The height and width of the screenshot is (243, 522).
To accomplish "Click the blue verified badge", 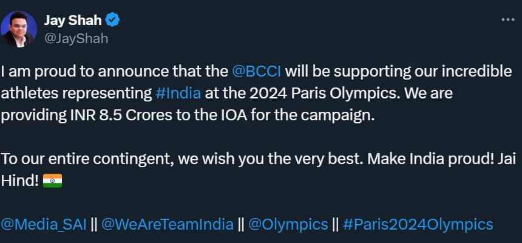I will click(x=112, y=19).
